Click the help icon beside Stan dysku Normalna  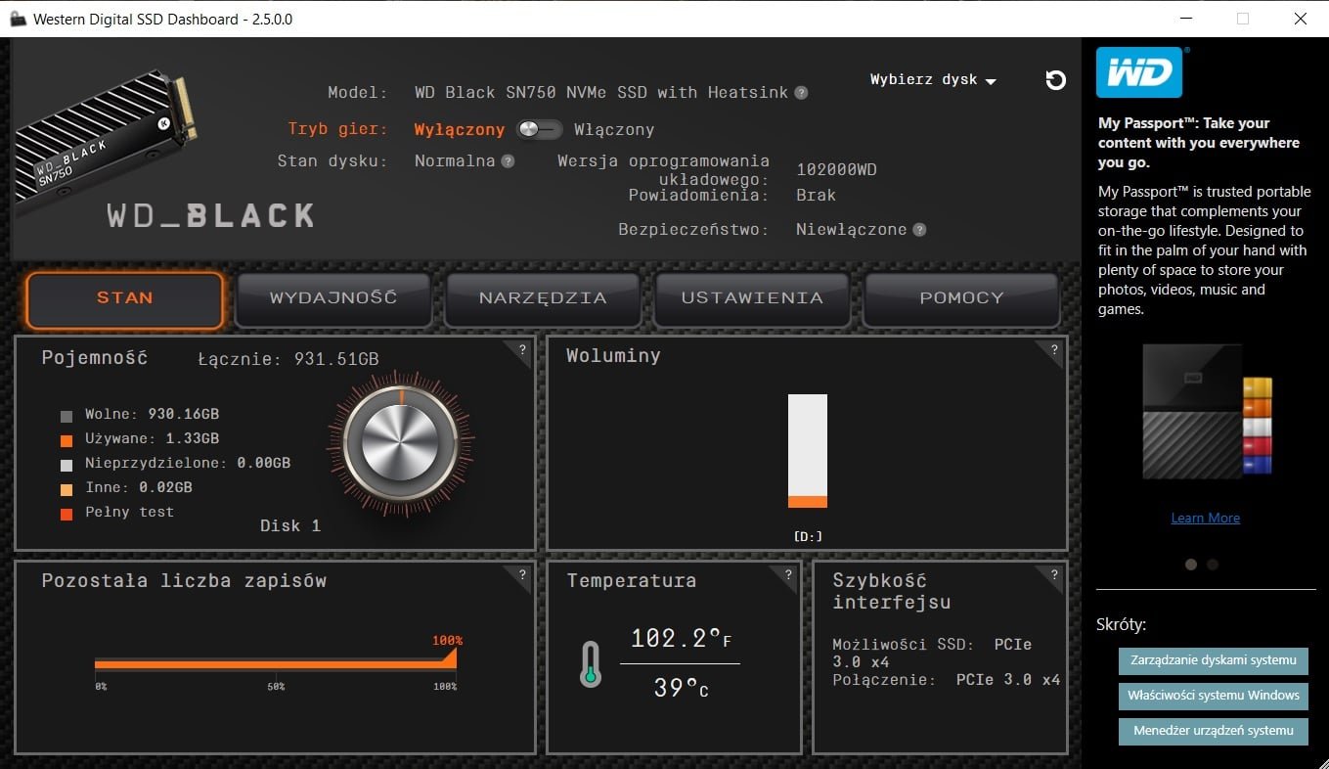[x=508, y=161]
